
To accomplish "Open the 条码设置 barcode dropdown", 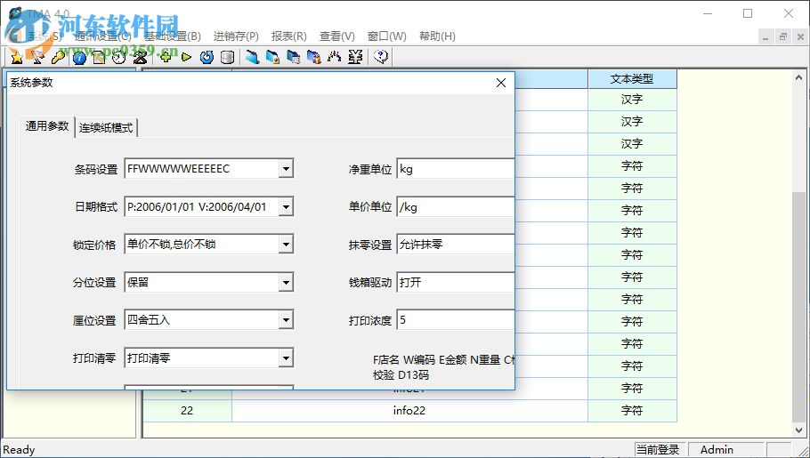I will click(286, 169).
